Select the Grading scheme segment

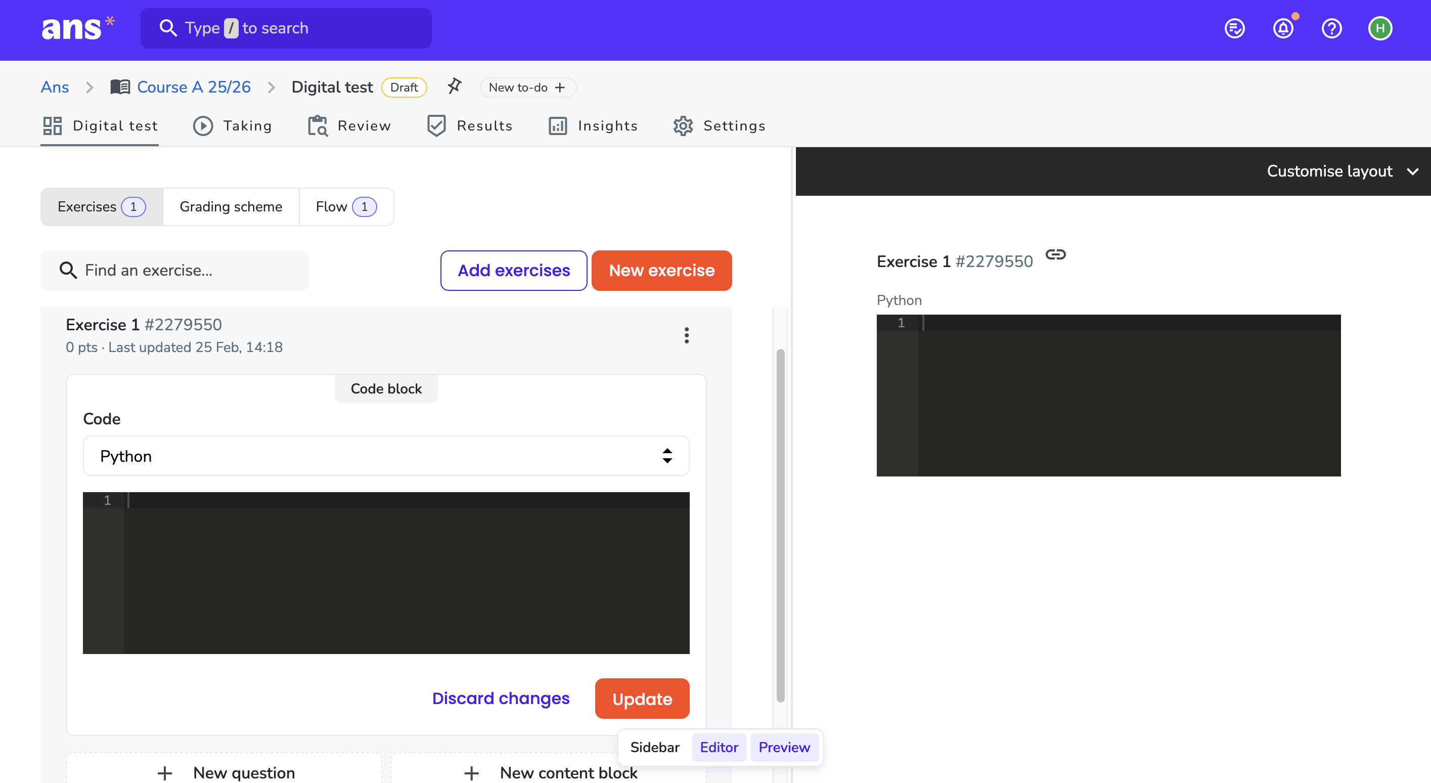[x=231, y=207]
